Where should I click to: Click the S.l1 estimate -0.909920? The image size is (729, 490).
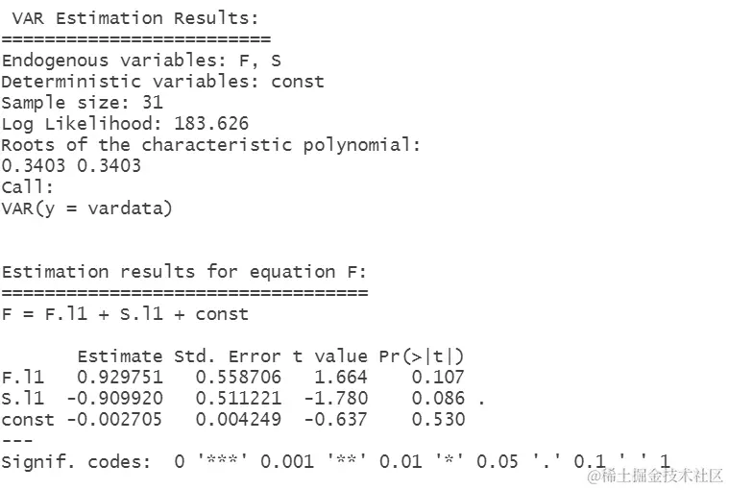point(115,399)
